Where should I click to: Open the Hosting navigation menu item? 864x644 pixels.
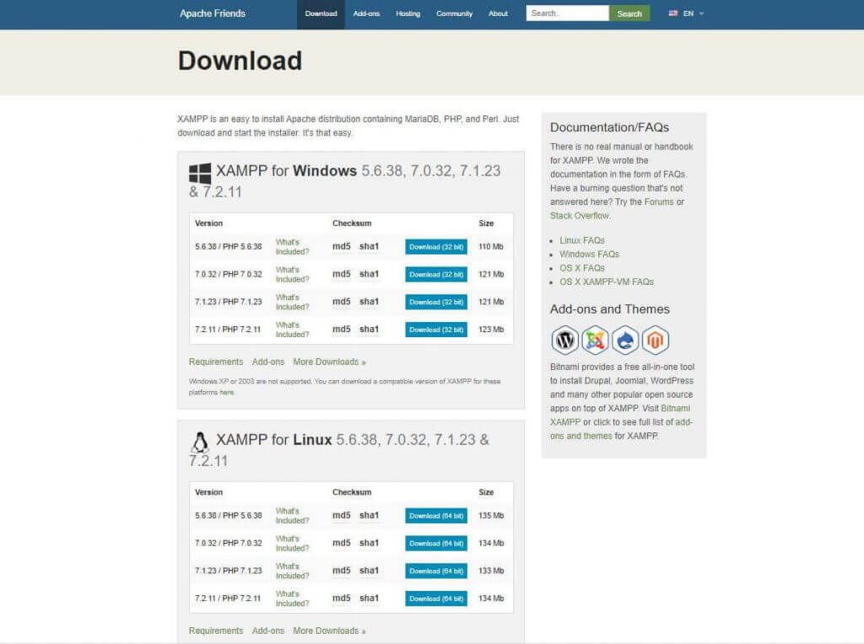(408, 13)
